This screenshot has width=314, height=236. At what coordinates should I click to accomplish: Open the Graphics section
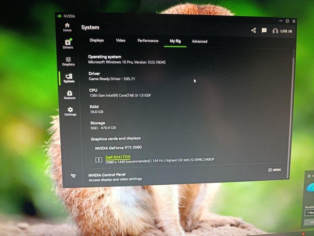click(68, 61)
